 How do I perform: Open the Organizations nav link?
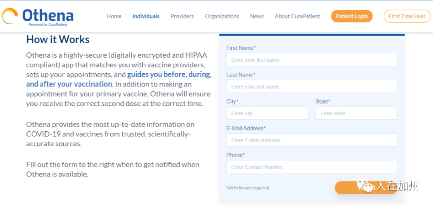coord(222,16)
